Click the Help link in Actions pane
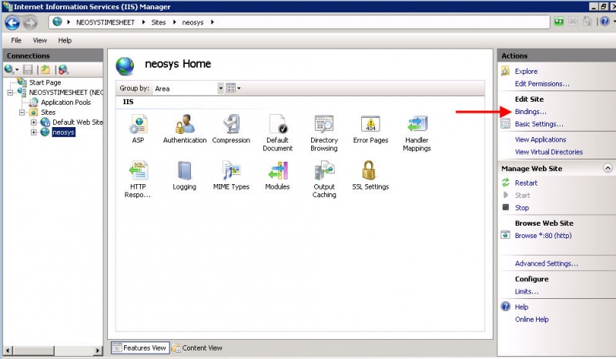 pyautogui.click(x=521, y=307)
